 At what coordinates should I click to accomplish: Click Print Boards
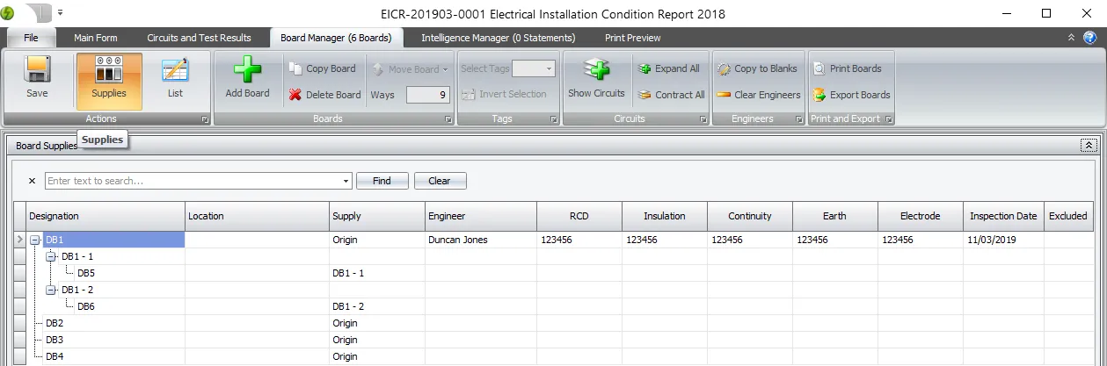[847, 68]
